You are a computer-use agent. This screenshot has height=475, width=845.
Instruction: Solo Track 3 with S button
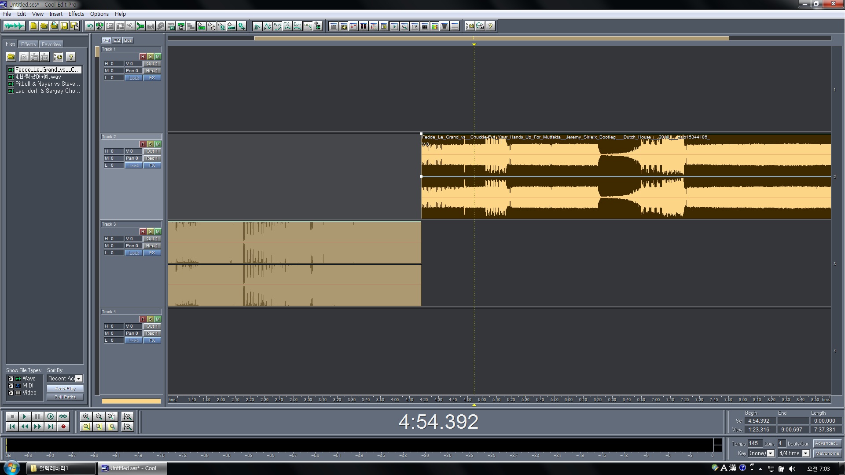click(x=150, y=231)
